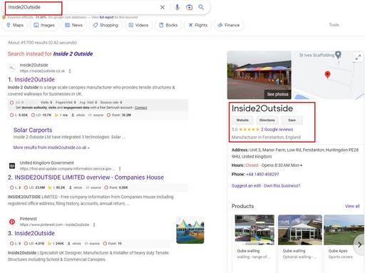Open search by image camera icon

tap(189, 7)
